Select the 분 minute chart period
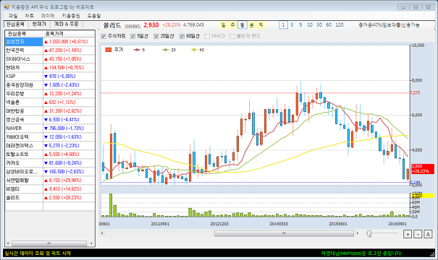 [252, 25]
